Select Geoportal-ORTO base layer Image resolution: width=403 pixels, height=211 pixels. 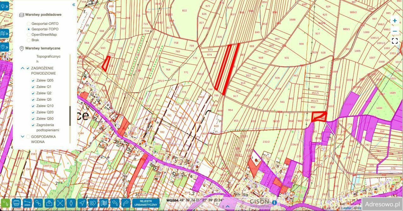tap(29, 24)
